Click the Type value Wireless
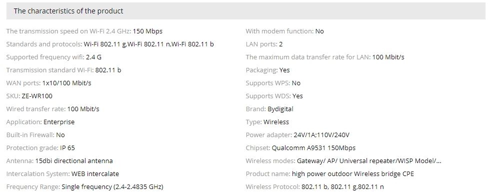Image resolution: width=492 pixels, height=194 pixels. (x=276, y=122)
